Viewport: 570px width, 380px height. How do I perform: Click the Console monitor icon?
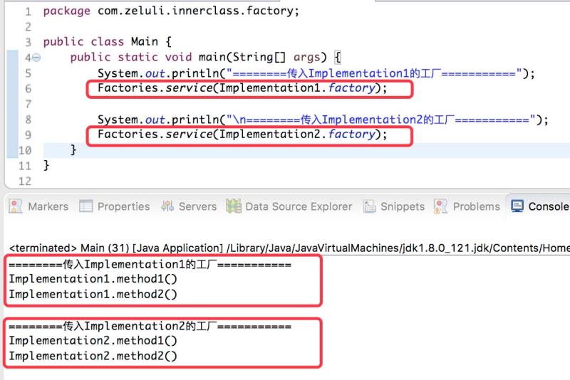[x=517, y=206]
